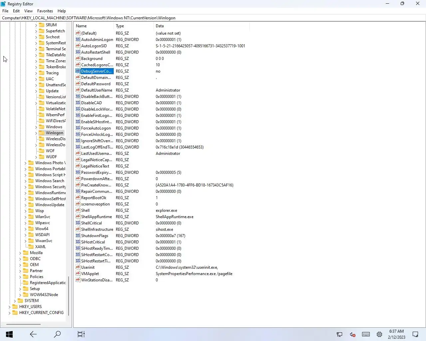
Task: Click the taskbar clock showing 6:37 AM
Action: tap(396, 334)
